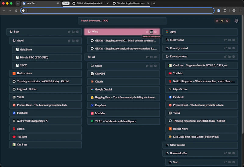Click the colorful Apps grid icon
The width and height of the screenshot is (244, 167).
point(167,32)
